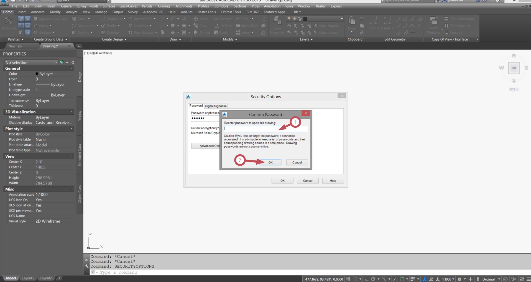Select the Copy tool in Modify panel
Screen dimensions: 531x282
(200, 26)
